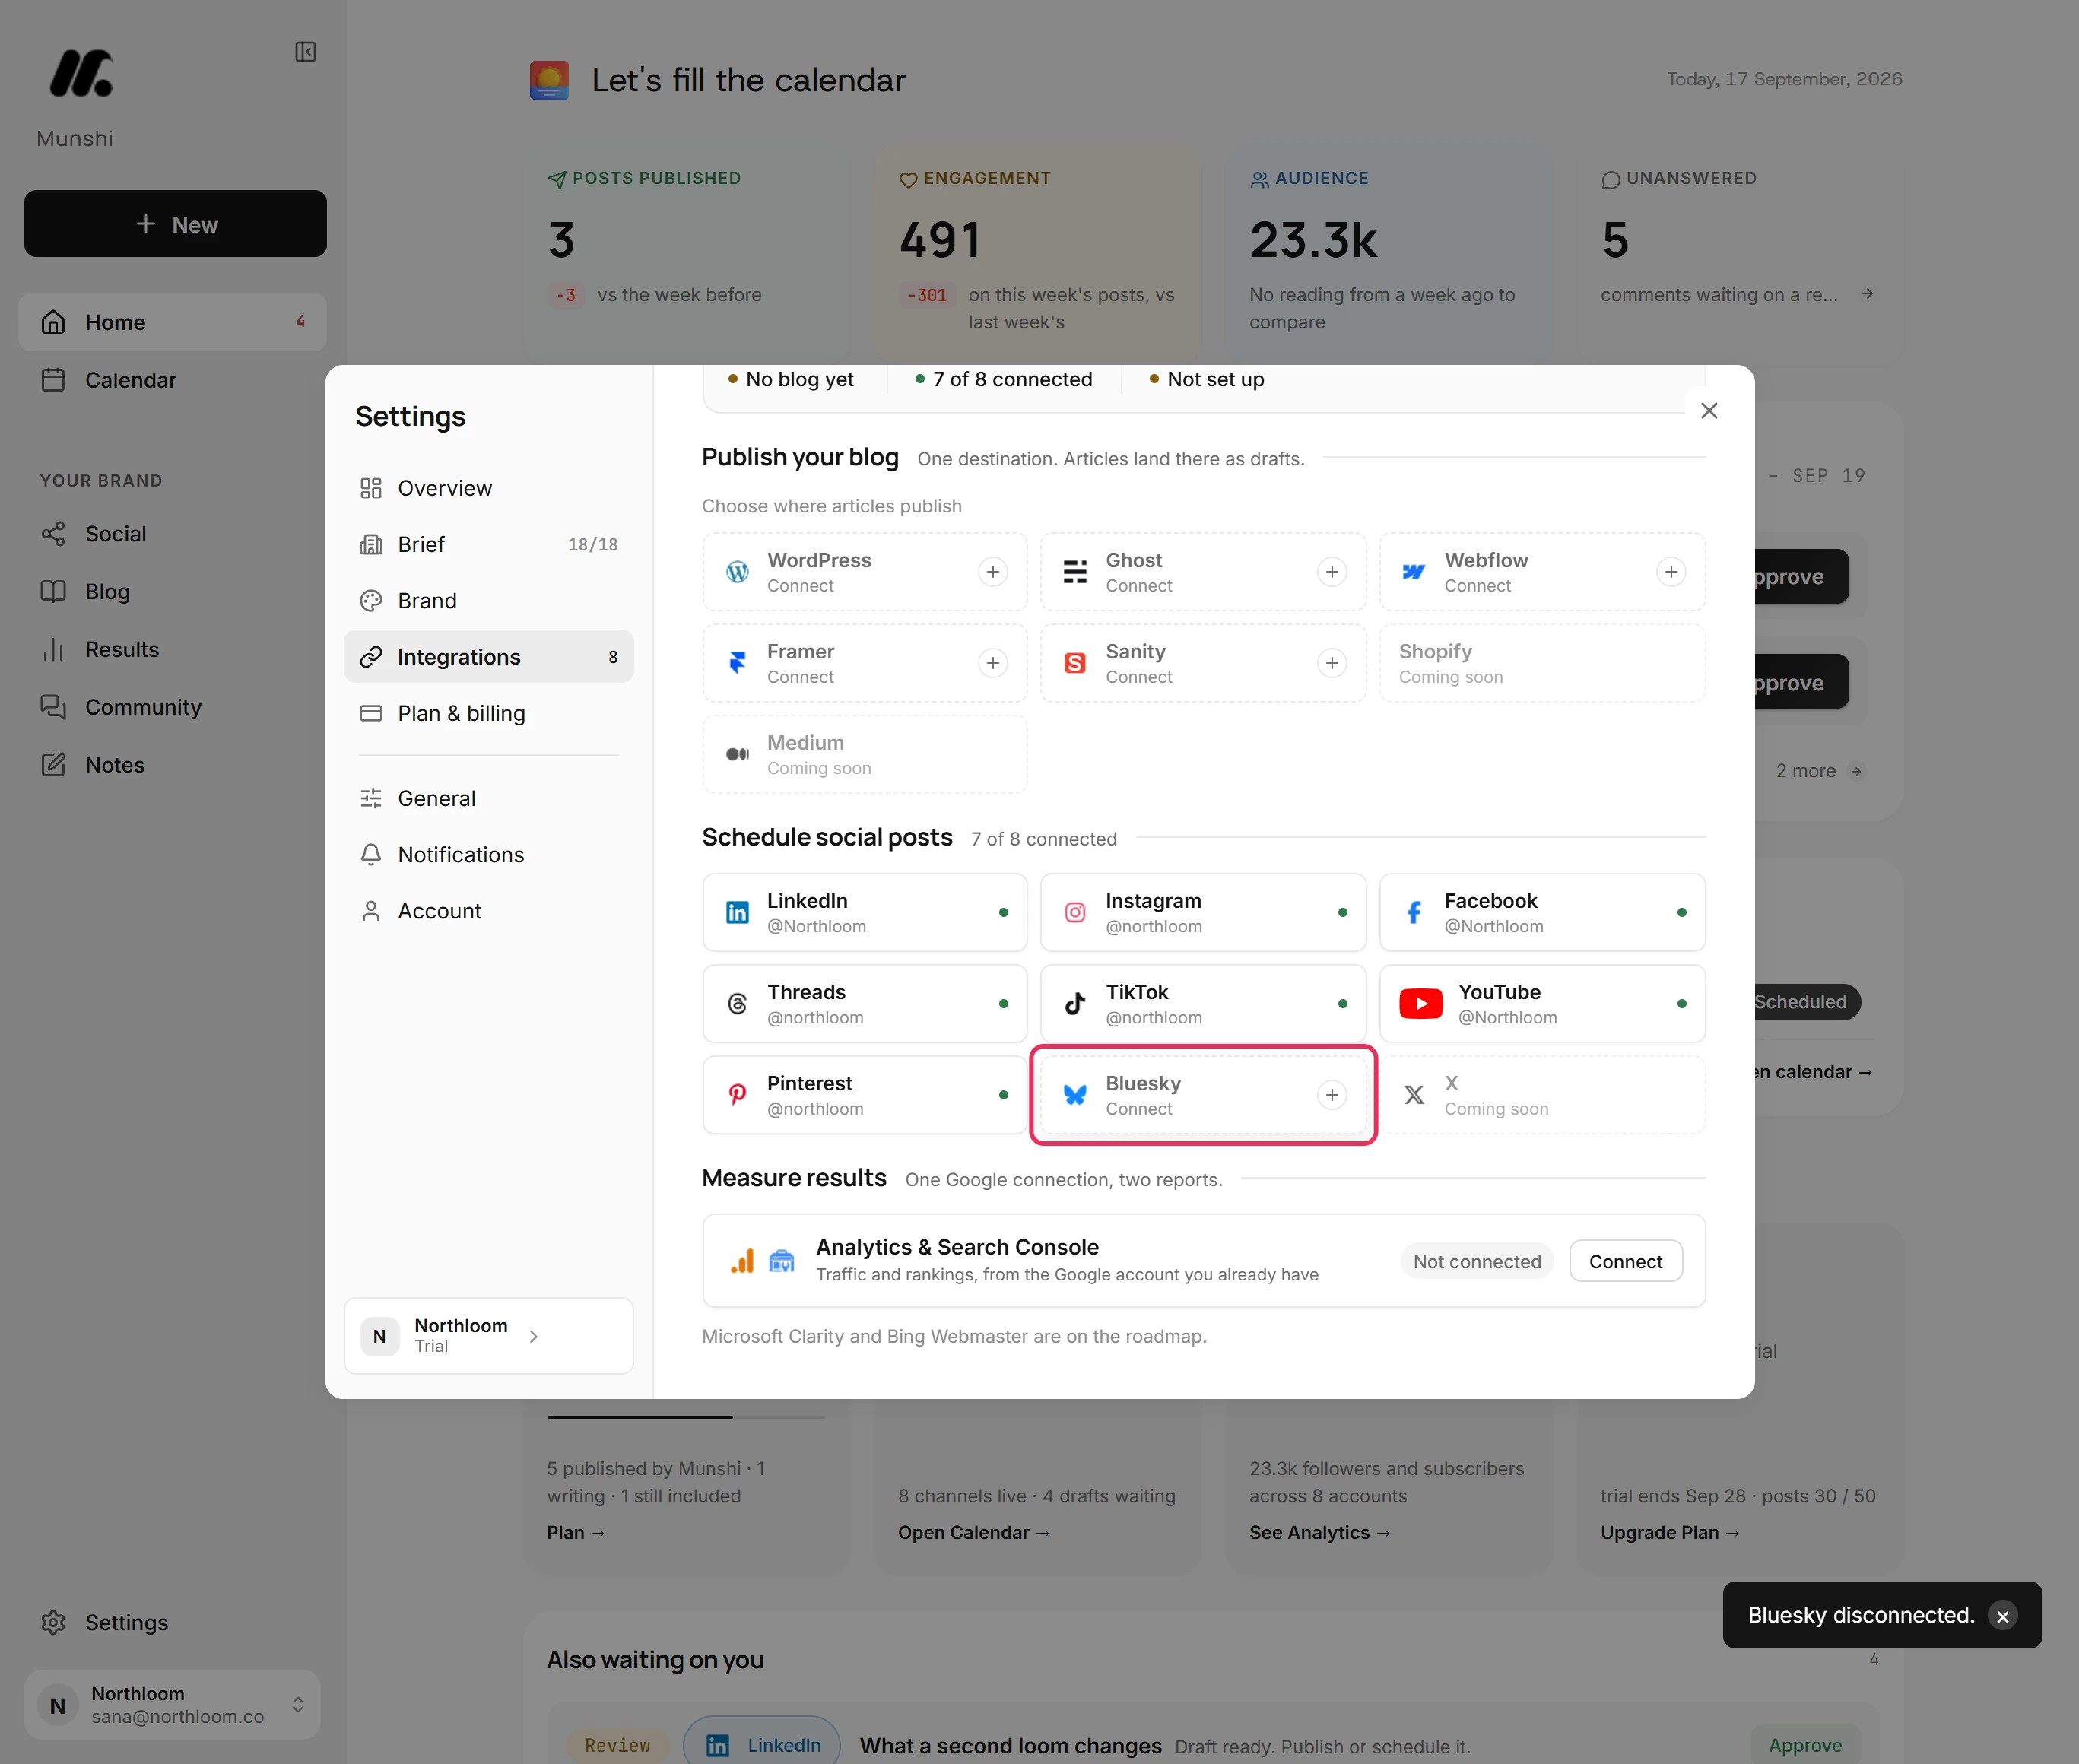Screen dimensions: 2079x1764
Task: Switch to the Brief settings tab
Action: pos(489,544)
